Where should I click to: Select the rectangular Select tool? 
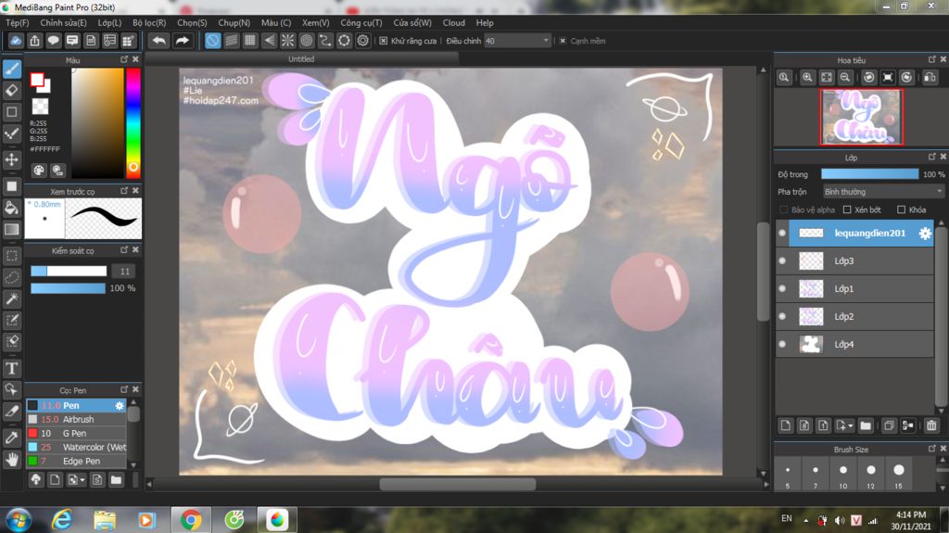(x=11, y=256)
